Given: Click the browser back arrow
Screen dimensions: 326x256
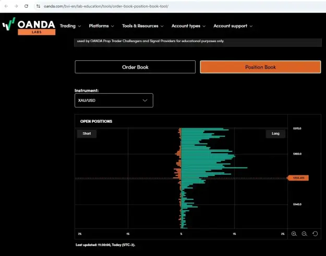Looking at the screenshot, I should (6, 6).
